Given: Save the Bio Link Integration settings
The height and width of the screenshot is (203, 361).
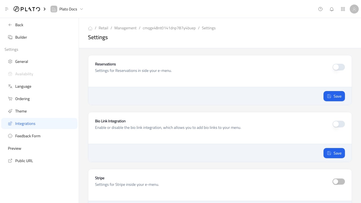Looking at the screenshot, I should pyautogui.click(x=334, y=153).
